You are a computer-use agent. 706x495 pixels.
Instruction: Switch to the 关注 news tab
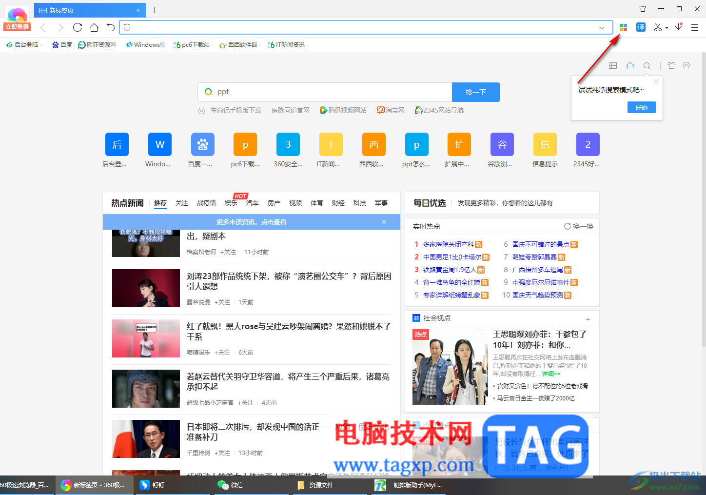(x=182, y=203)
